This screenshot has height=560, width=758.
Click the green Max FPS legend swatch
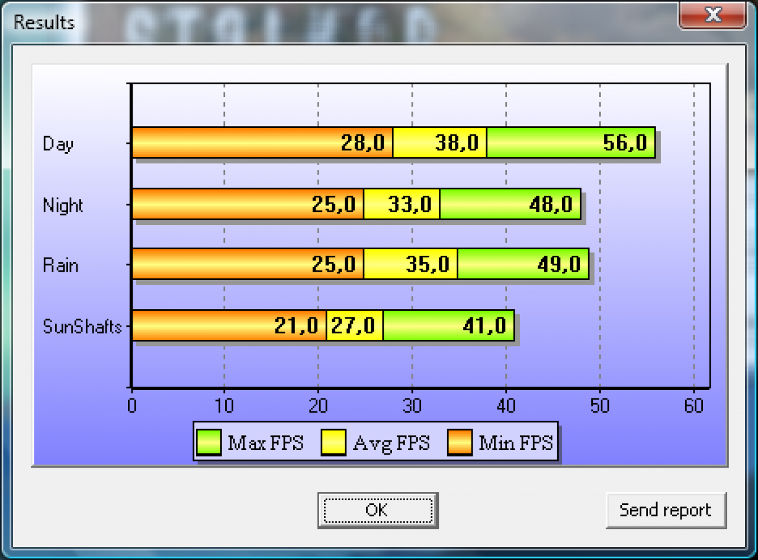[x=209, y=443]
